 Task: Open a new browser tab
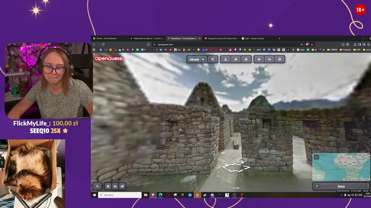point(279,38)
